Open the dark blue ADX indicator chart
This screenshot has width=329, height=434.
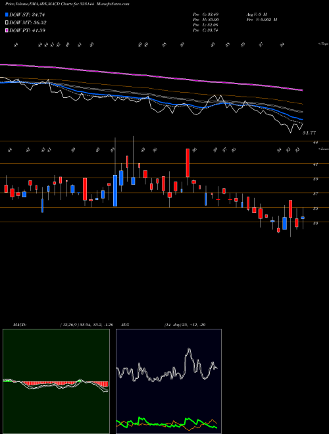168,381
